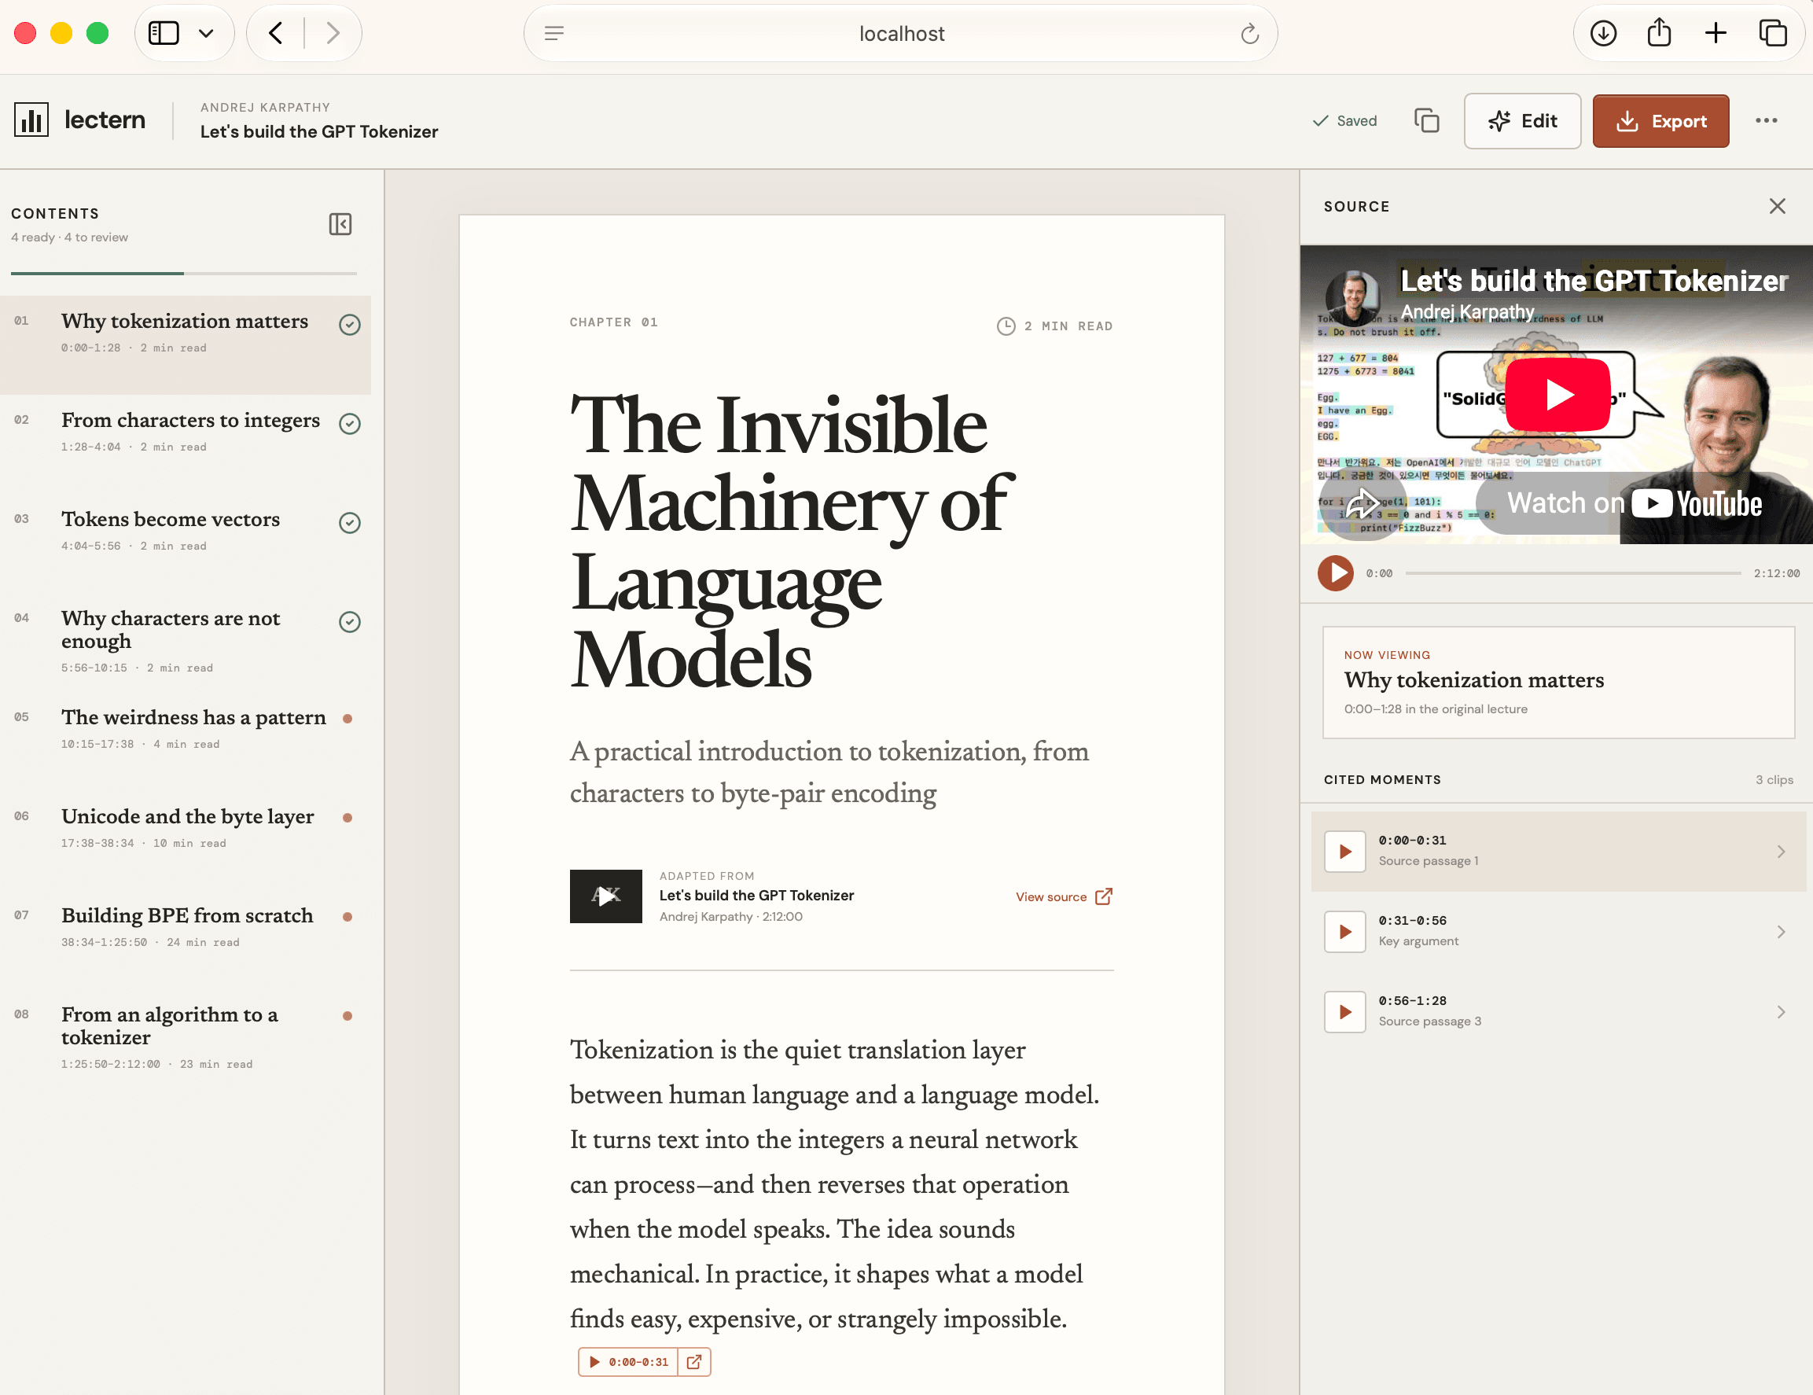Open the browser sidebar toggle

pos(164,33)
